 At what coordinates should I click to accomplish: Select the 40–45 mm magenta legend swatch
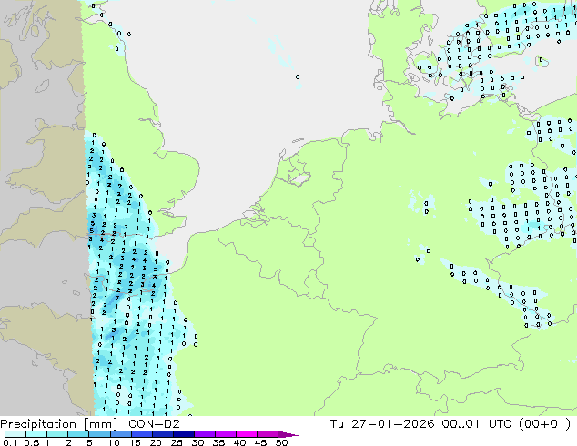point(247,434)
